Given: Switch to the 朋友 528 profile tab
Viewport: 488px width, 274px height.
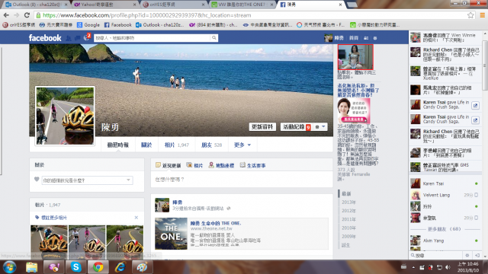Looking at the screenshot, I should click(212, 145).
